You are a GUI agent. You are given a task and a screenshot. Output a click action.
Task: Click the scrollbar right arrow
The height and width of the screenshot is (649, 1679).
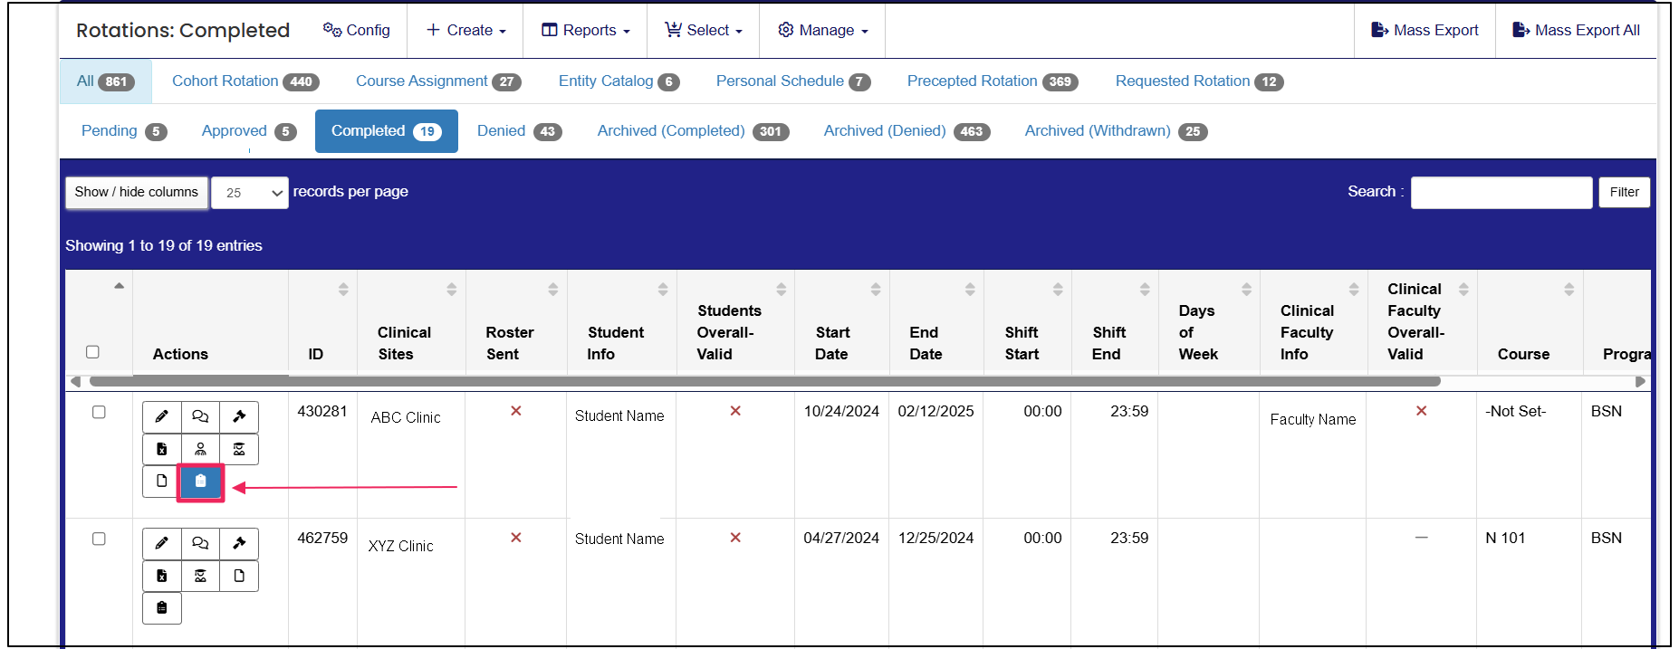[x=1640, y=381]
